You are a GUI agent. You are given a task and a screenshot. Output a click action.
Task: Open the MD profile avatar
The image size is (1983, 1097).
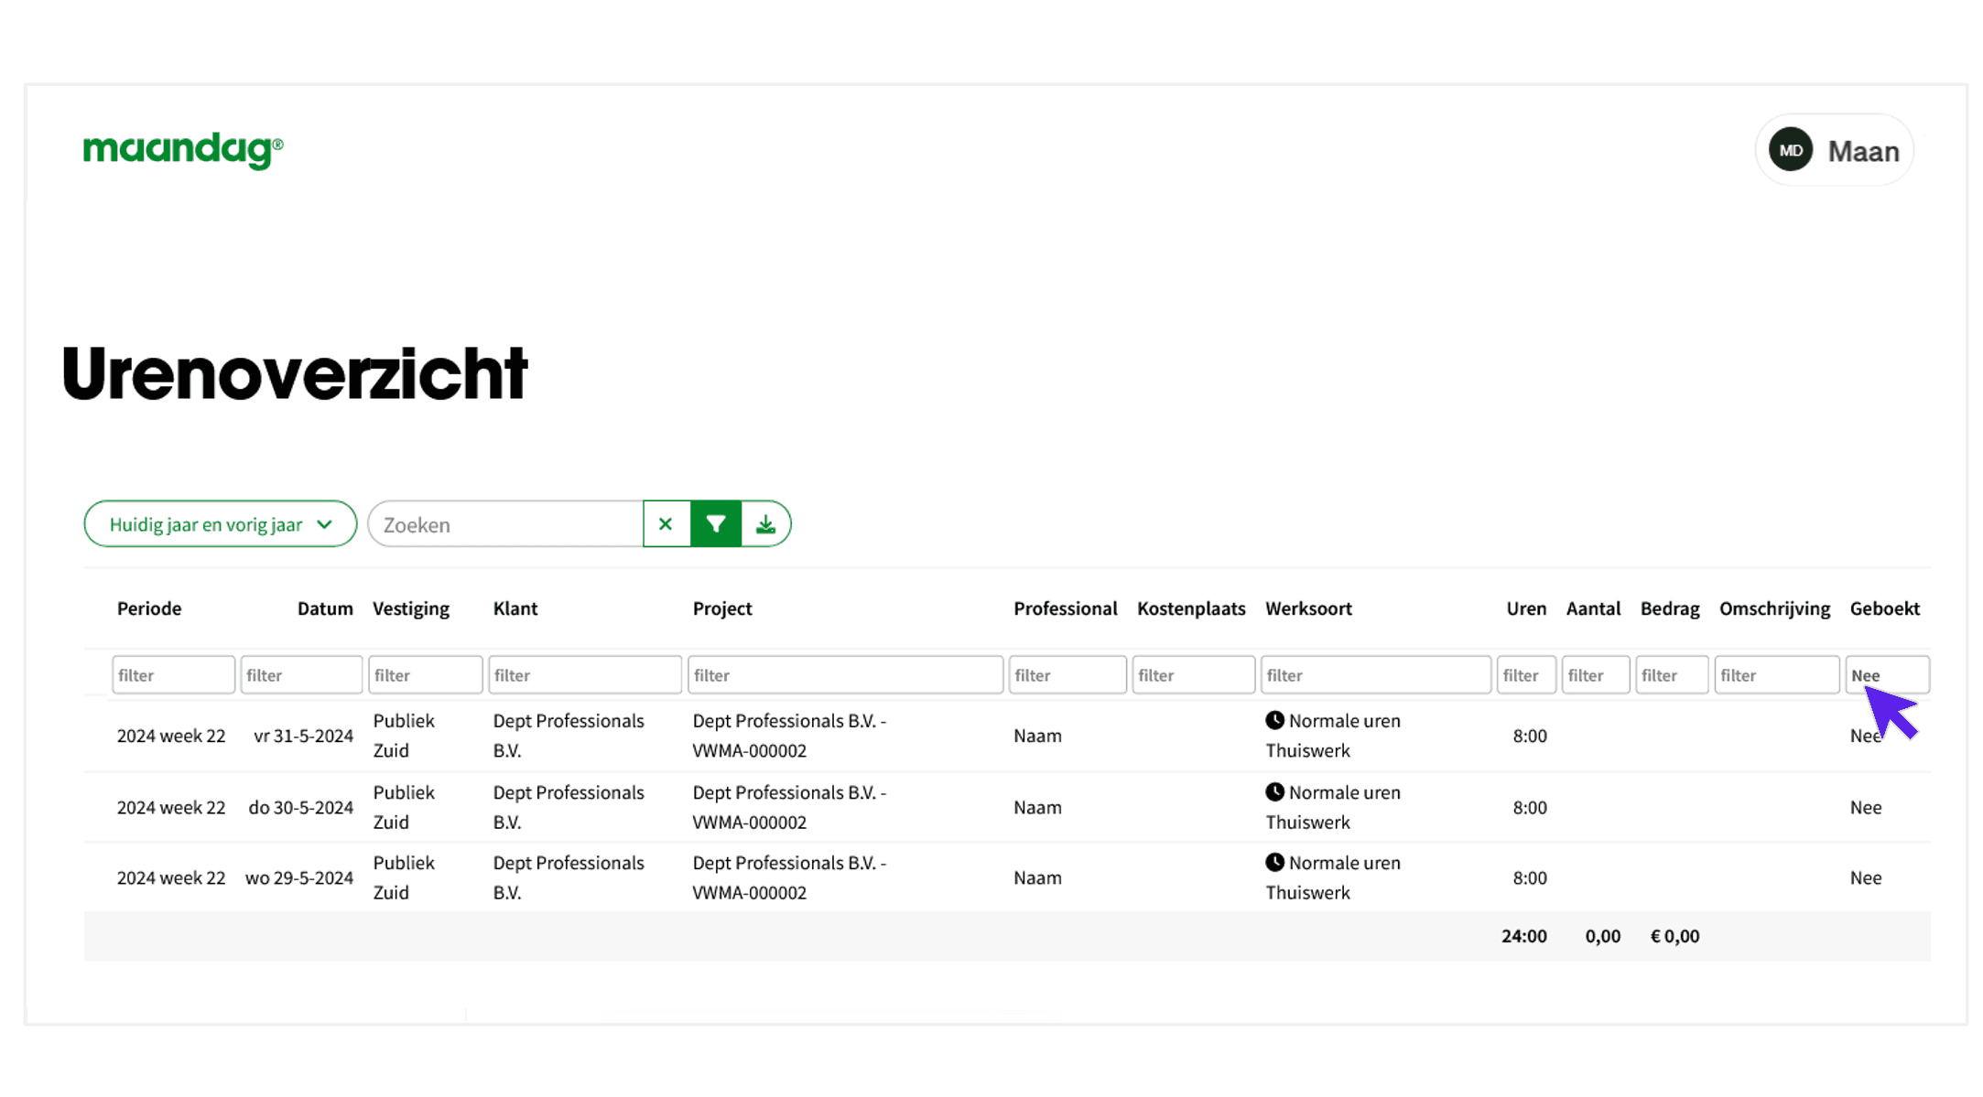click(x=1791, y=149)
